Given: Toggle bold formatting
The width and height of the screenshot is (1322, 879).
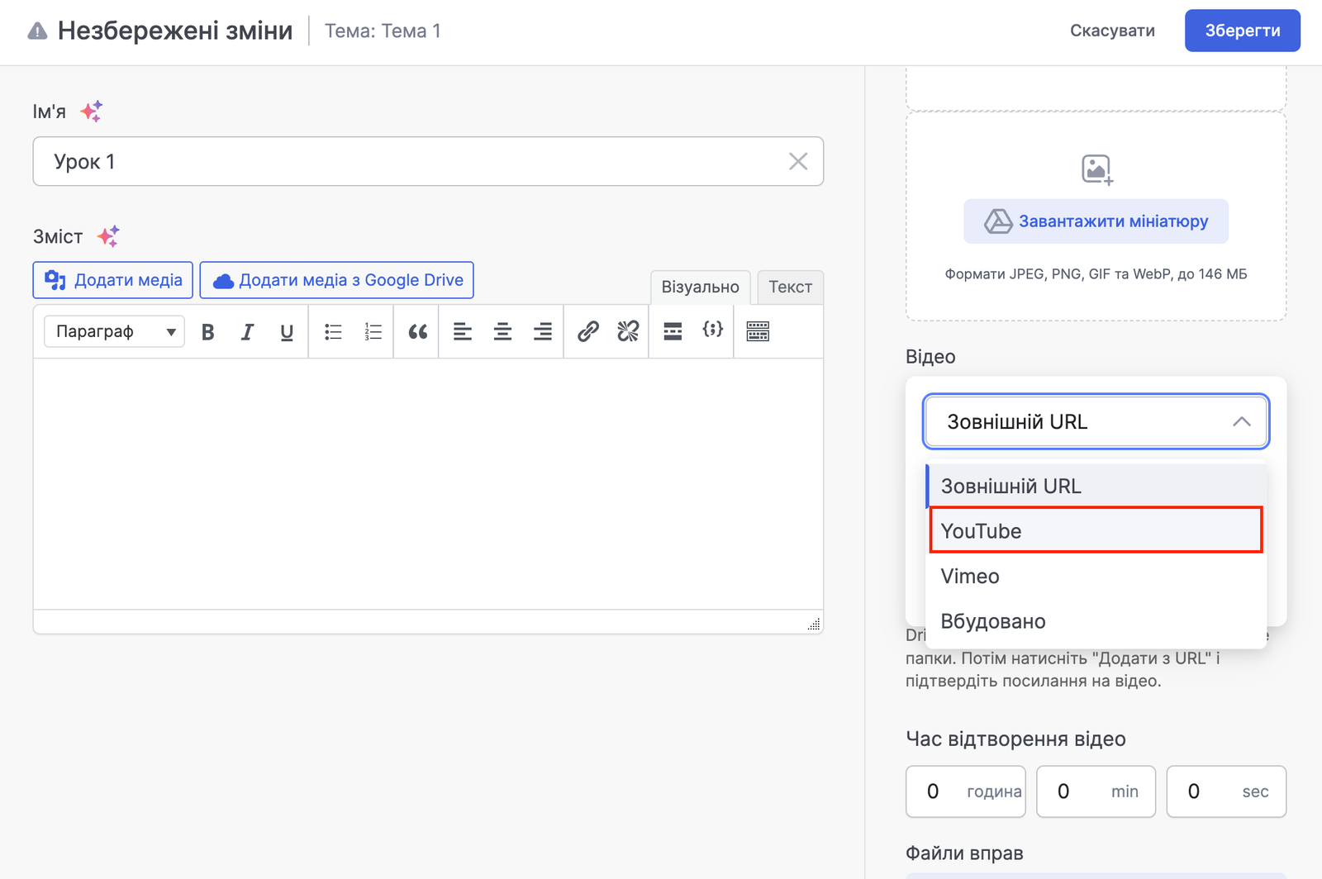Looking at the screenshot, I should click(208, 332).
